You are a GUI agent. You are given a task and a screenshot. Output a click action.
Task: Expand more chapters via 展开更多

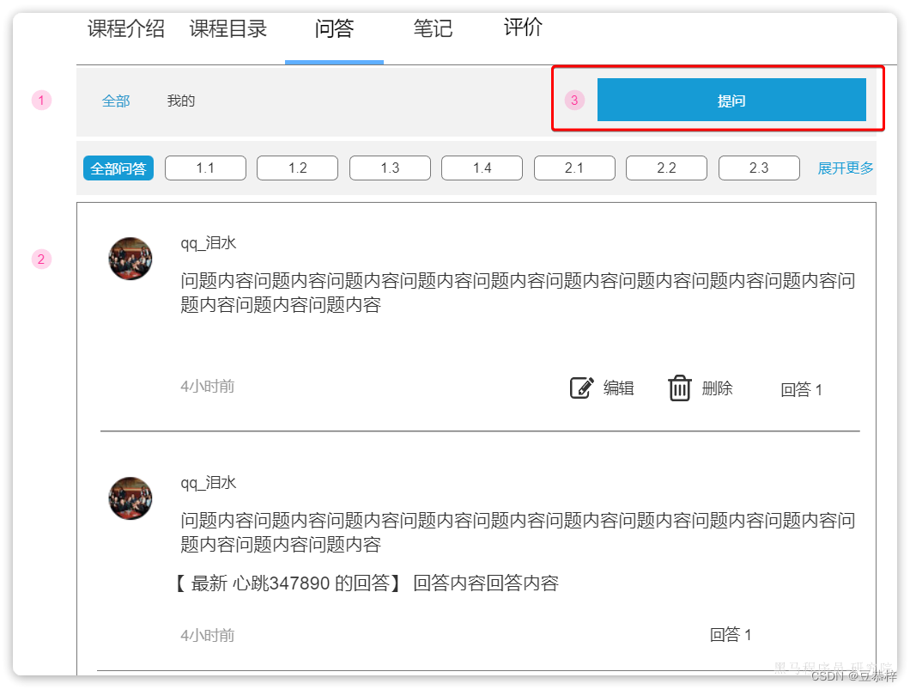846,168
